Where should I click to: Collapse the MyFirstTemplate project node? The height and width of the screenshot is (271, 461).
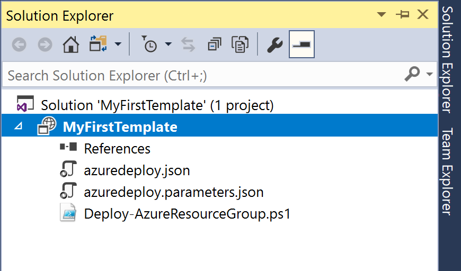(x=19, y=127)
